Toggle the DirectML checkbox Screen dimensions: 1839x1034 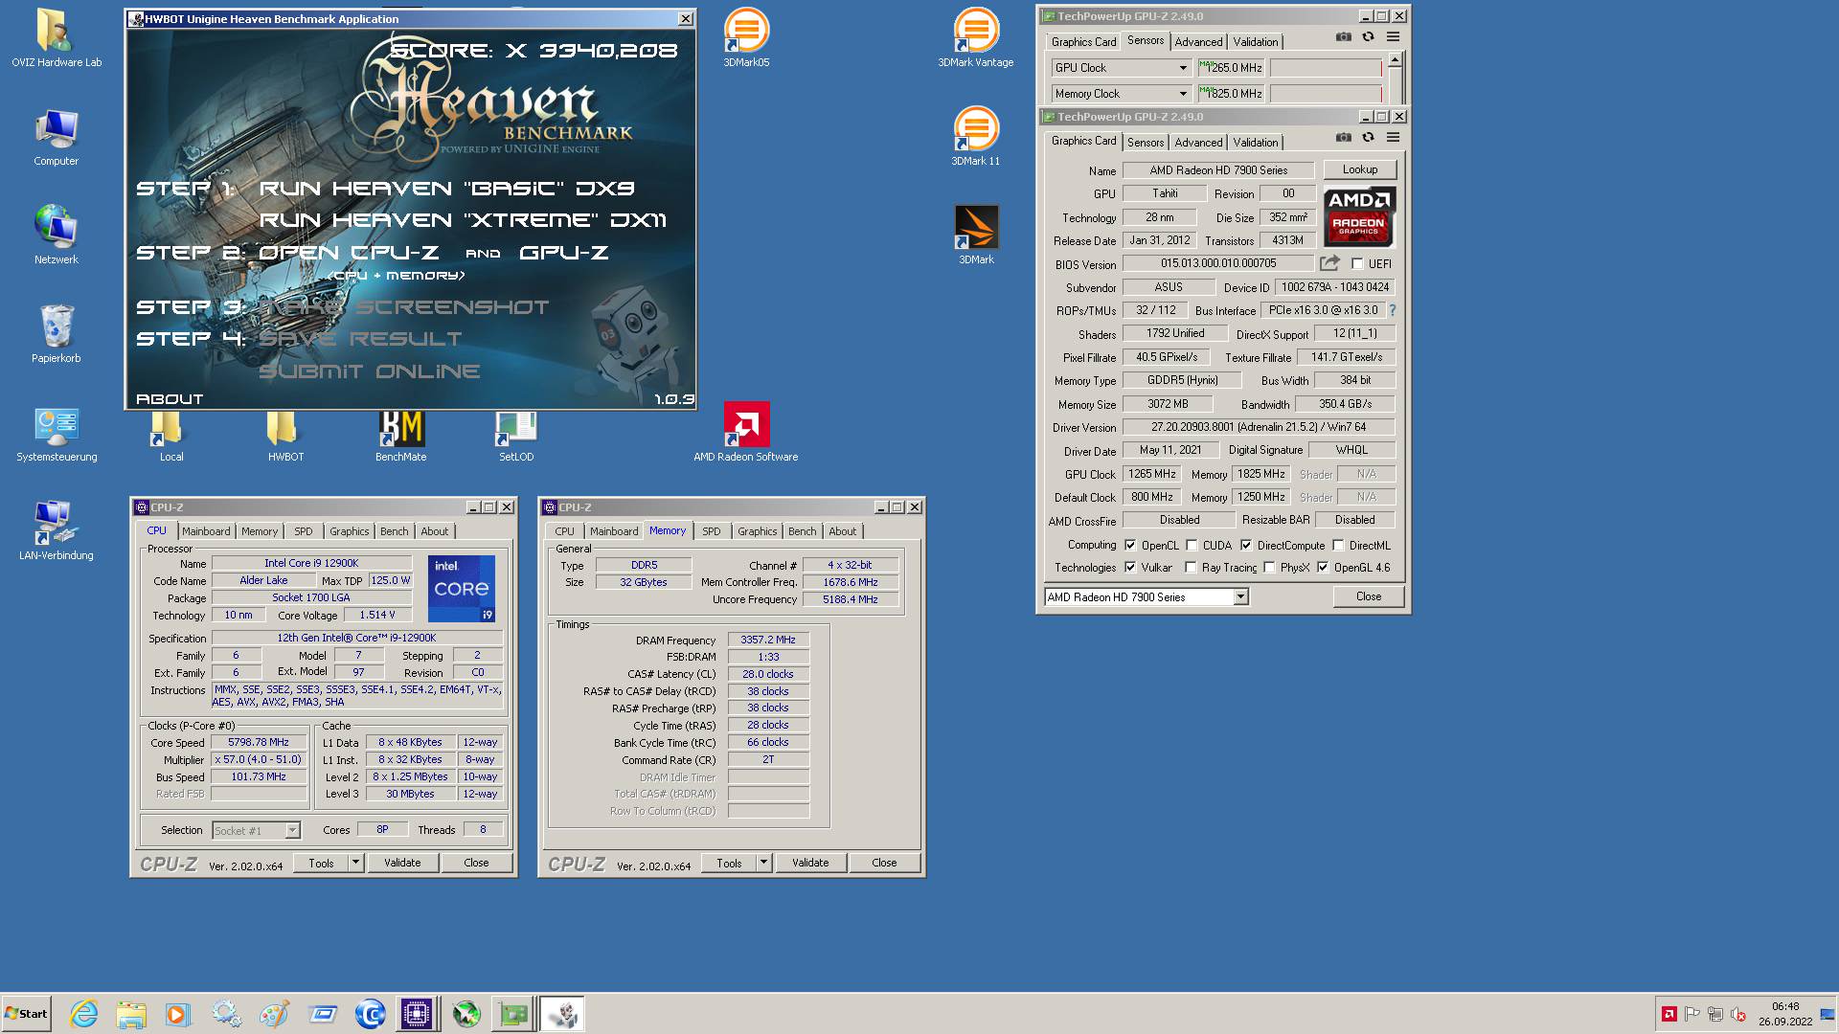1338,545
